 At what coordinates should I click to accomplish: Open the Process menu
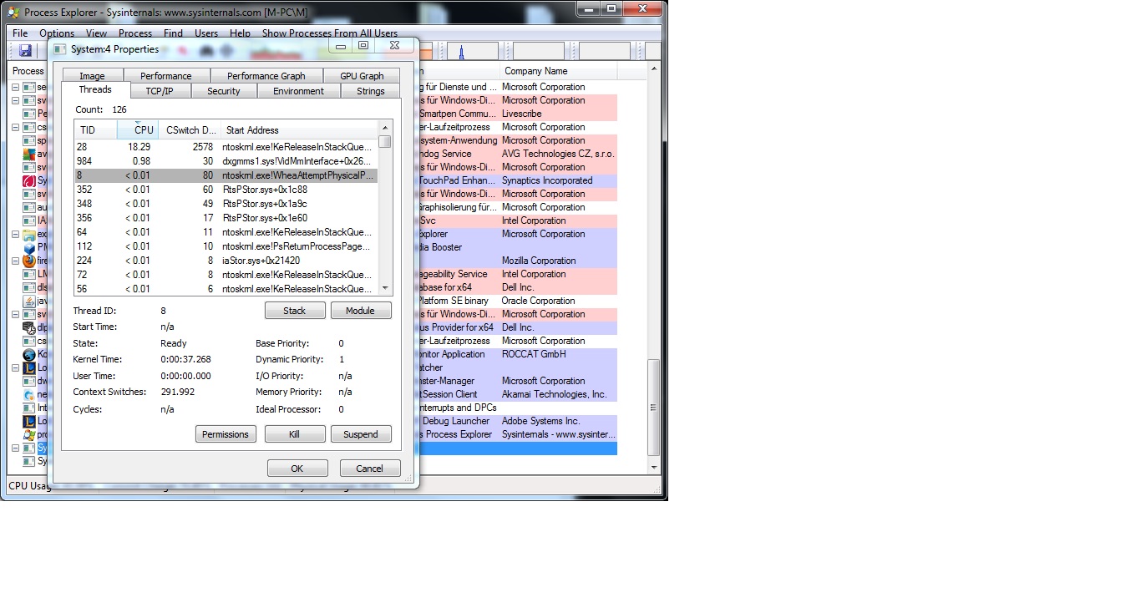coord(135,33)
